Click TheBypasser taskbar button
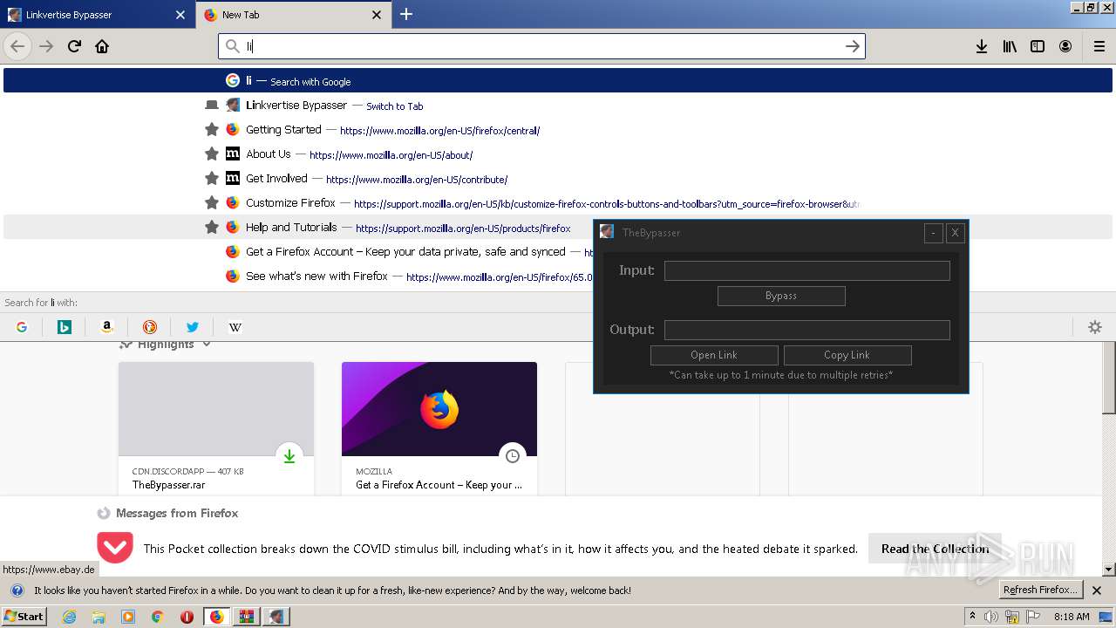 coord(276,617)
